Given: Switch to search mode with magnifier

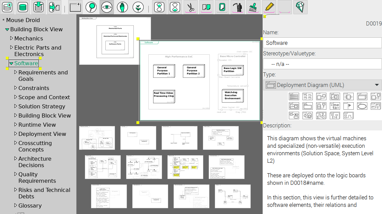Looking at the screenshot, I should coord(91,7).
